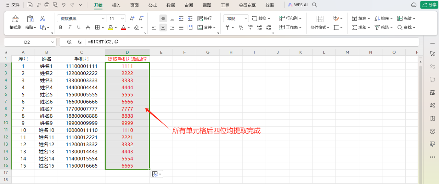Click the help question mark in right sidebar
This screenshot has width=439, height=184.
coord(432,131)
